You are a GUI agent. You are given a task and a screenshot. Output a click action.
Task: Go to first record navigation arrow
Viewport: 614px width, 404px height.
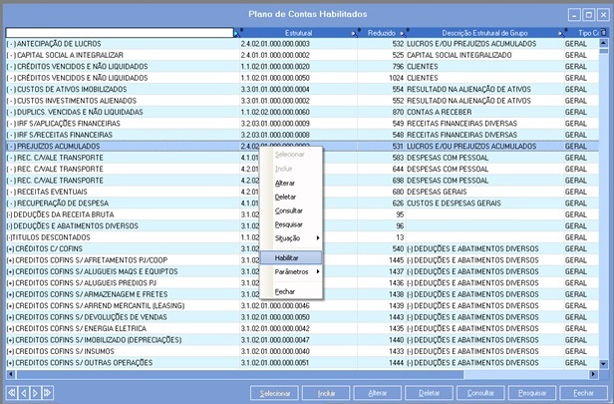point(12,393)
